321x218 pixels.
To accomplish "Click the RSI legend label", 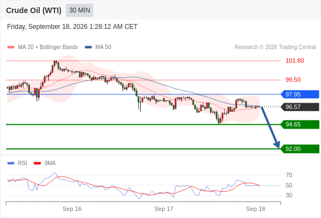I will pyautogui.click(x=22, y=163).
